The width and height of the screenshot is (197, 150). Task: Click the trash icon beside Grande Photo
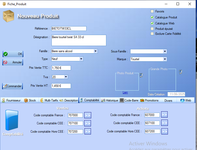tap(181, 72)
